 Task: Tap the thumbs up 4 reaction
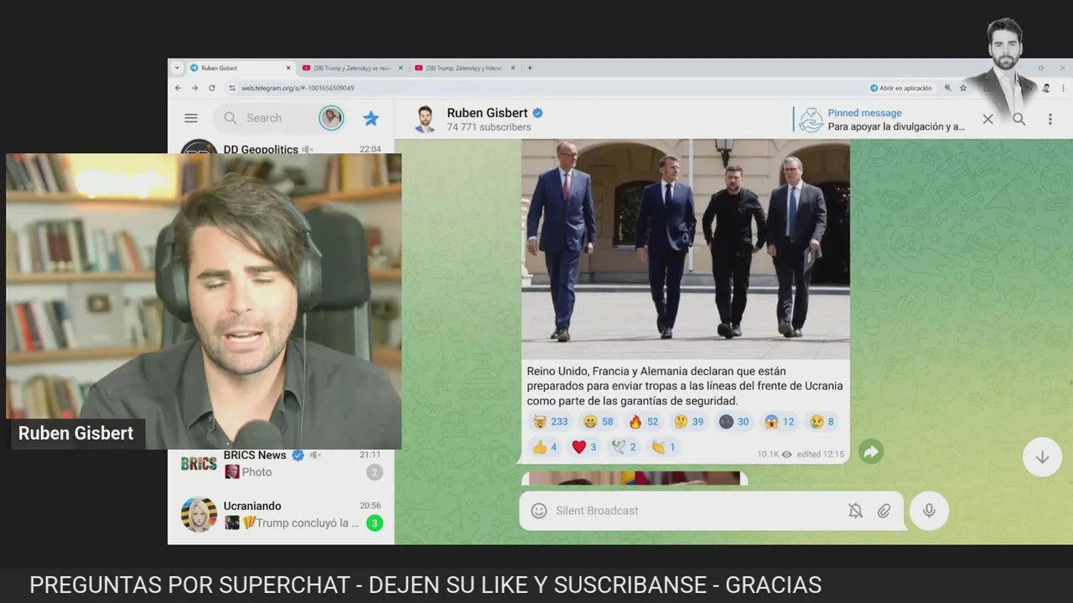point(545,447)
